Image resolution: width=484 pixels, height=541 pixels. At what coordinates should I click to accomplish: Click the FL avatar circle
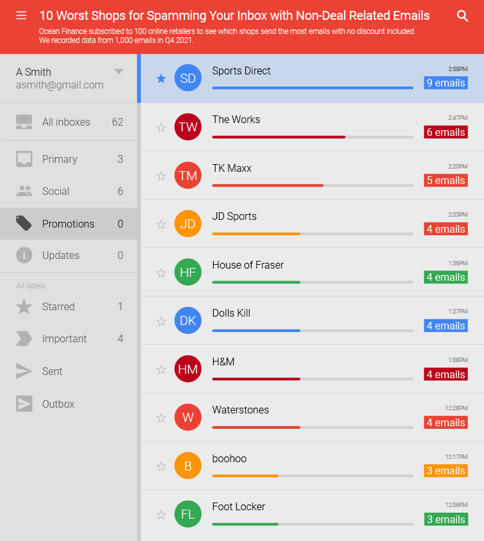click(188, 514)
